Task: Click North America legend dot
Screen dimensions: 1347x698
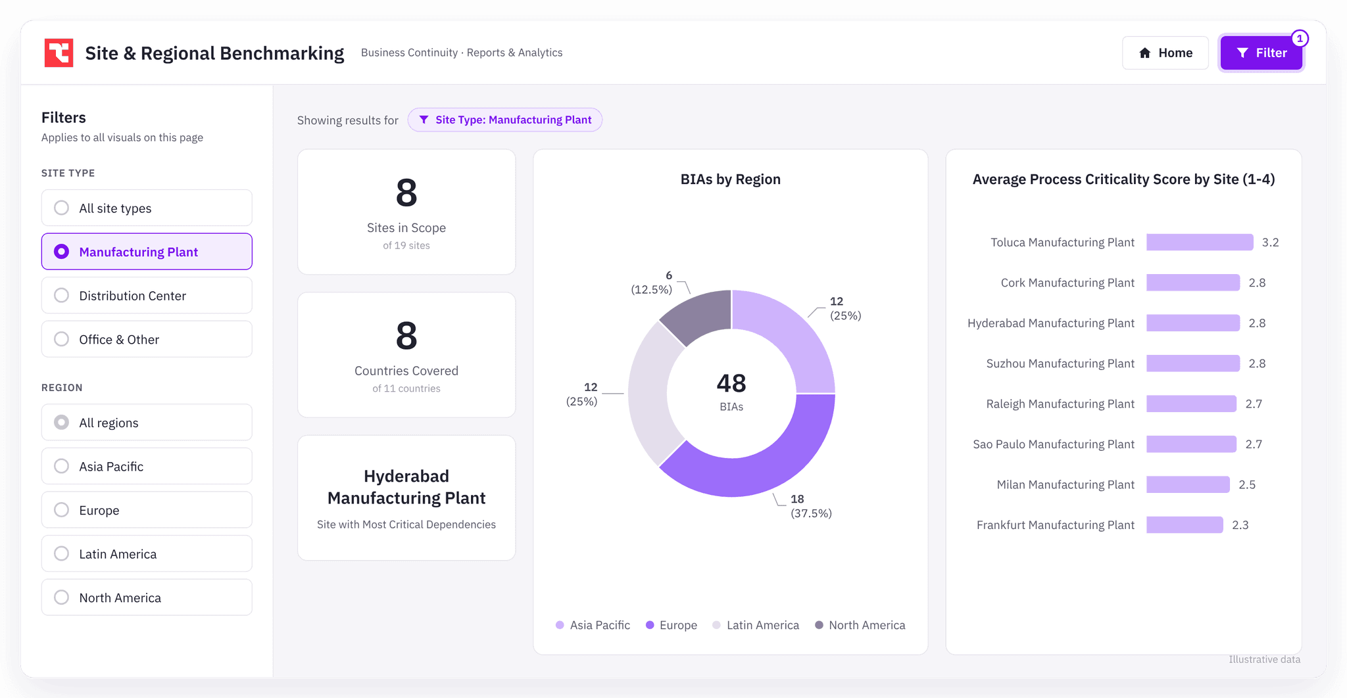Action: point(819,625)
